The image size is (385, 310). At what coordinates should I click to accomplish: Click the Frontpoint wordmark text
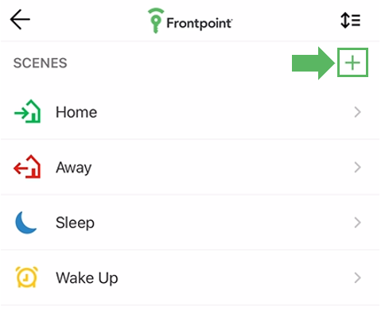tap(200, 23)
